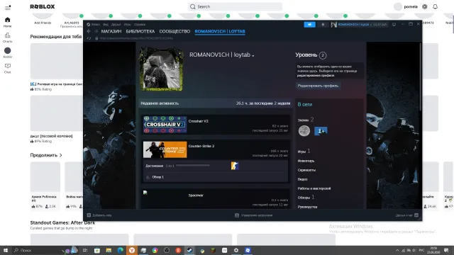Screen dimensions: 454x255
Task: Open Roblox Avatar in sidebar
Action: [x=8, y=53]
